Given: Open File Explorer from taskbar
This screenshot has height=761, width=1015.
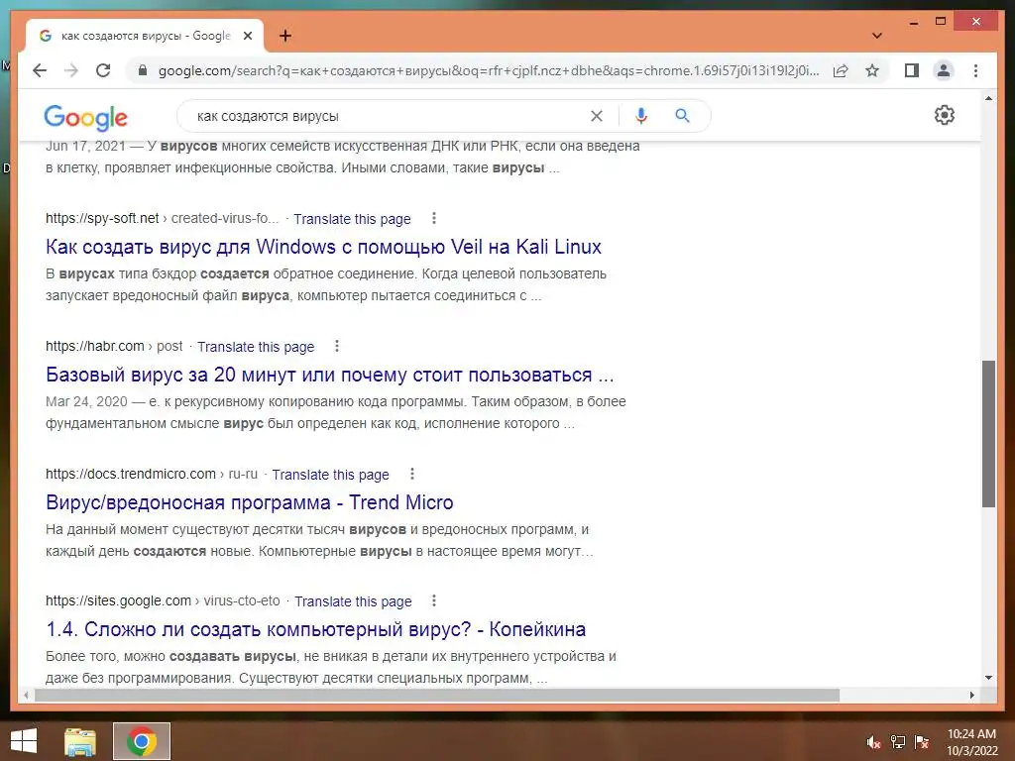Looking at the screenshot, I should coord(80,741).
